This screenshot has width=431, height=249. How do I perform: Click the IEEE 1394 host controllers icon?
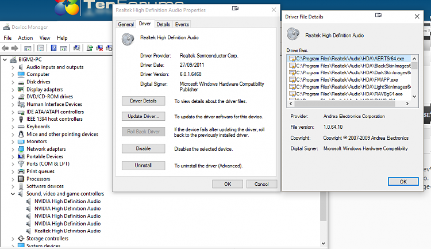tap(21, 119)
